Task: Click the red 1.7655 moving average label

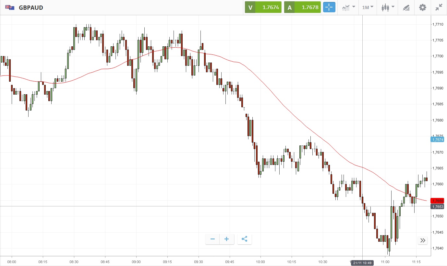Action: [x=437, y=201]
